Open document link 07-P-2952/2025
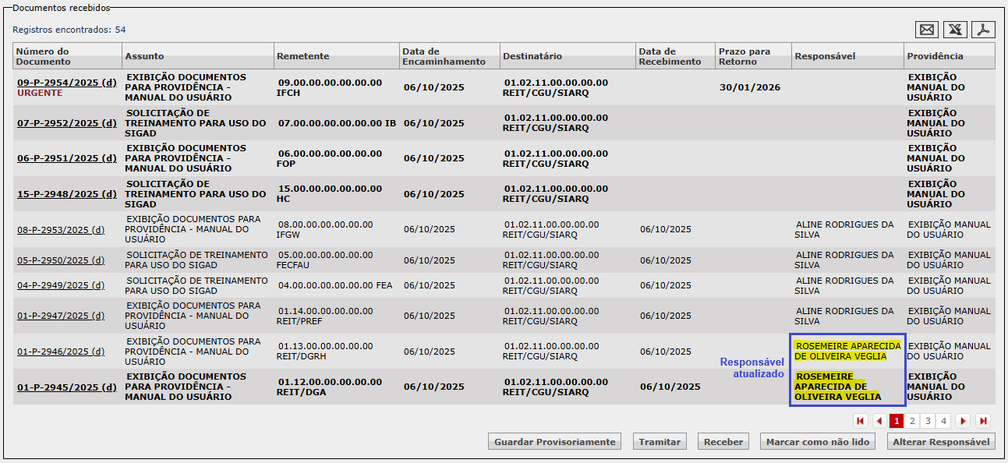The height and width of the screenshot is (463, 1008). pos(66,123)
